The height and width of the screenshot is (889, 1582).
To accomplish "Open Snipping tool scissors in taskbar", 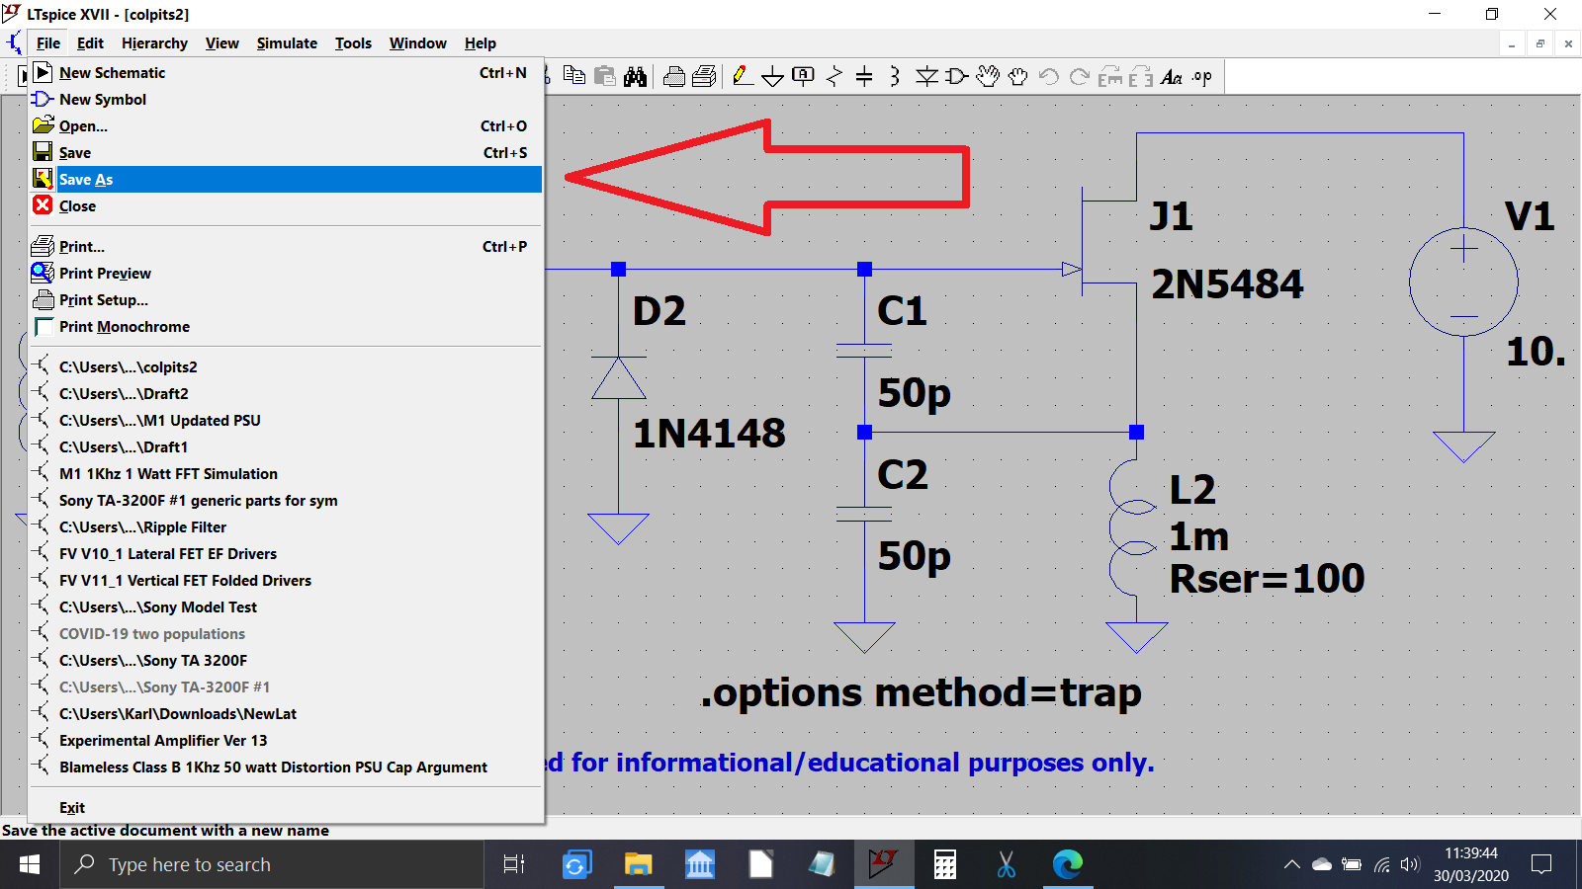I will tap(1007, 864).
